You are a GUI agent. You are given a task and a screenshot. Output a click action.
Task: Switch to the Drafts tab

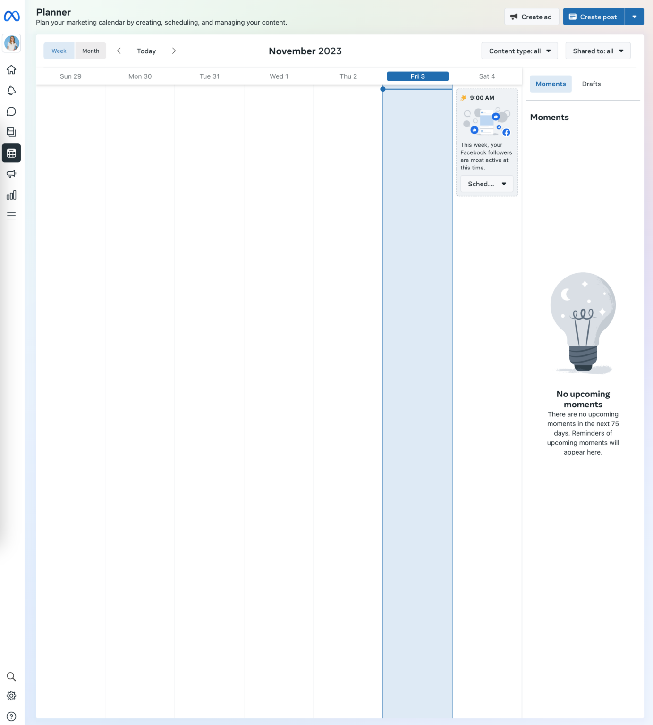coord(591,84)
